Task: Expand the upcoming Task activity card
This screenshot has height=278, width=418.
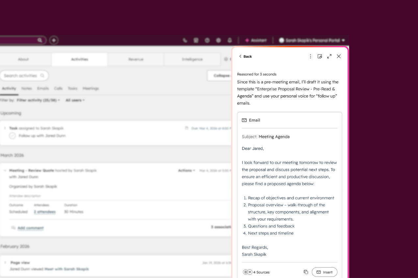Action: (5, 128)
